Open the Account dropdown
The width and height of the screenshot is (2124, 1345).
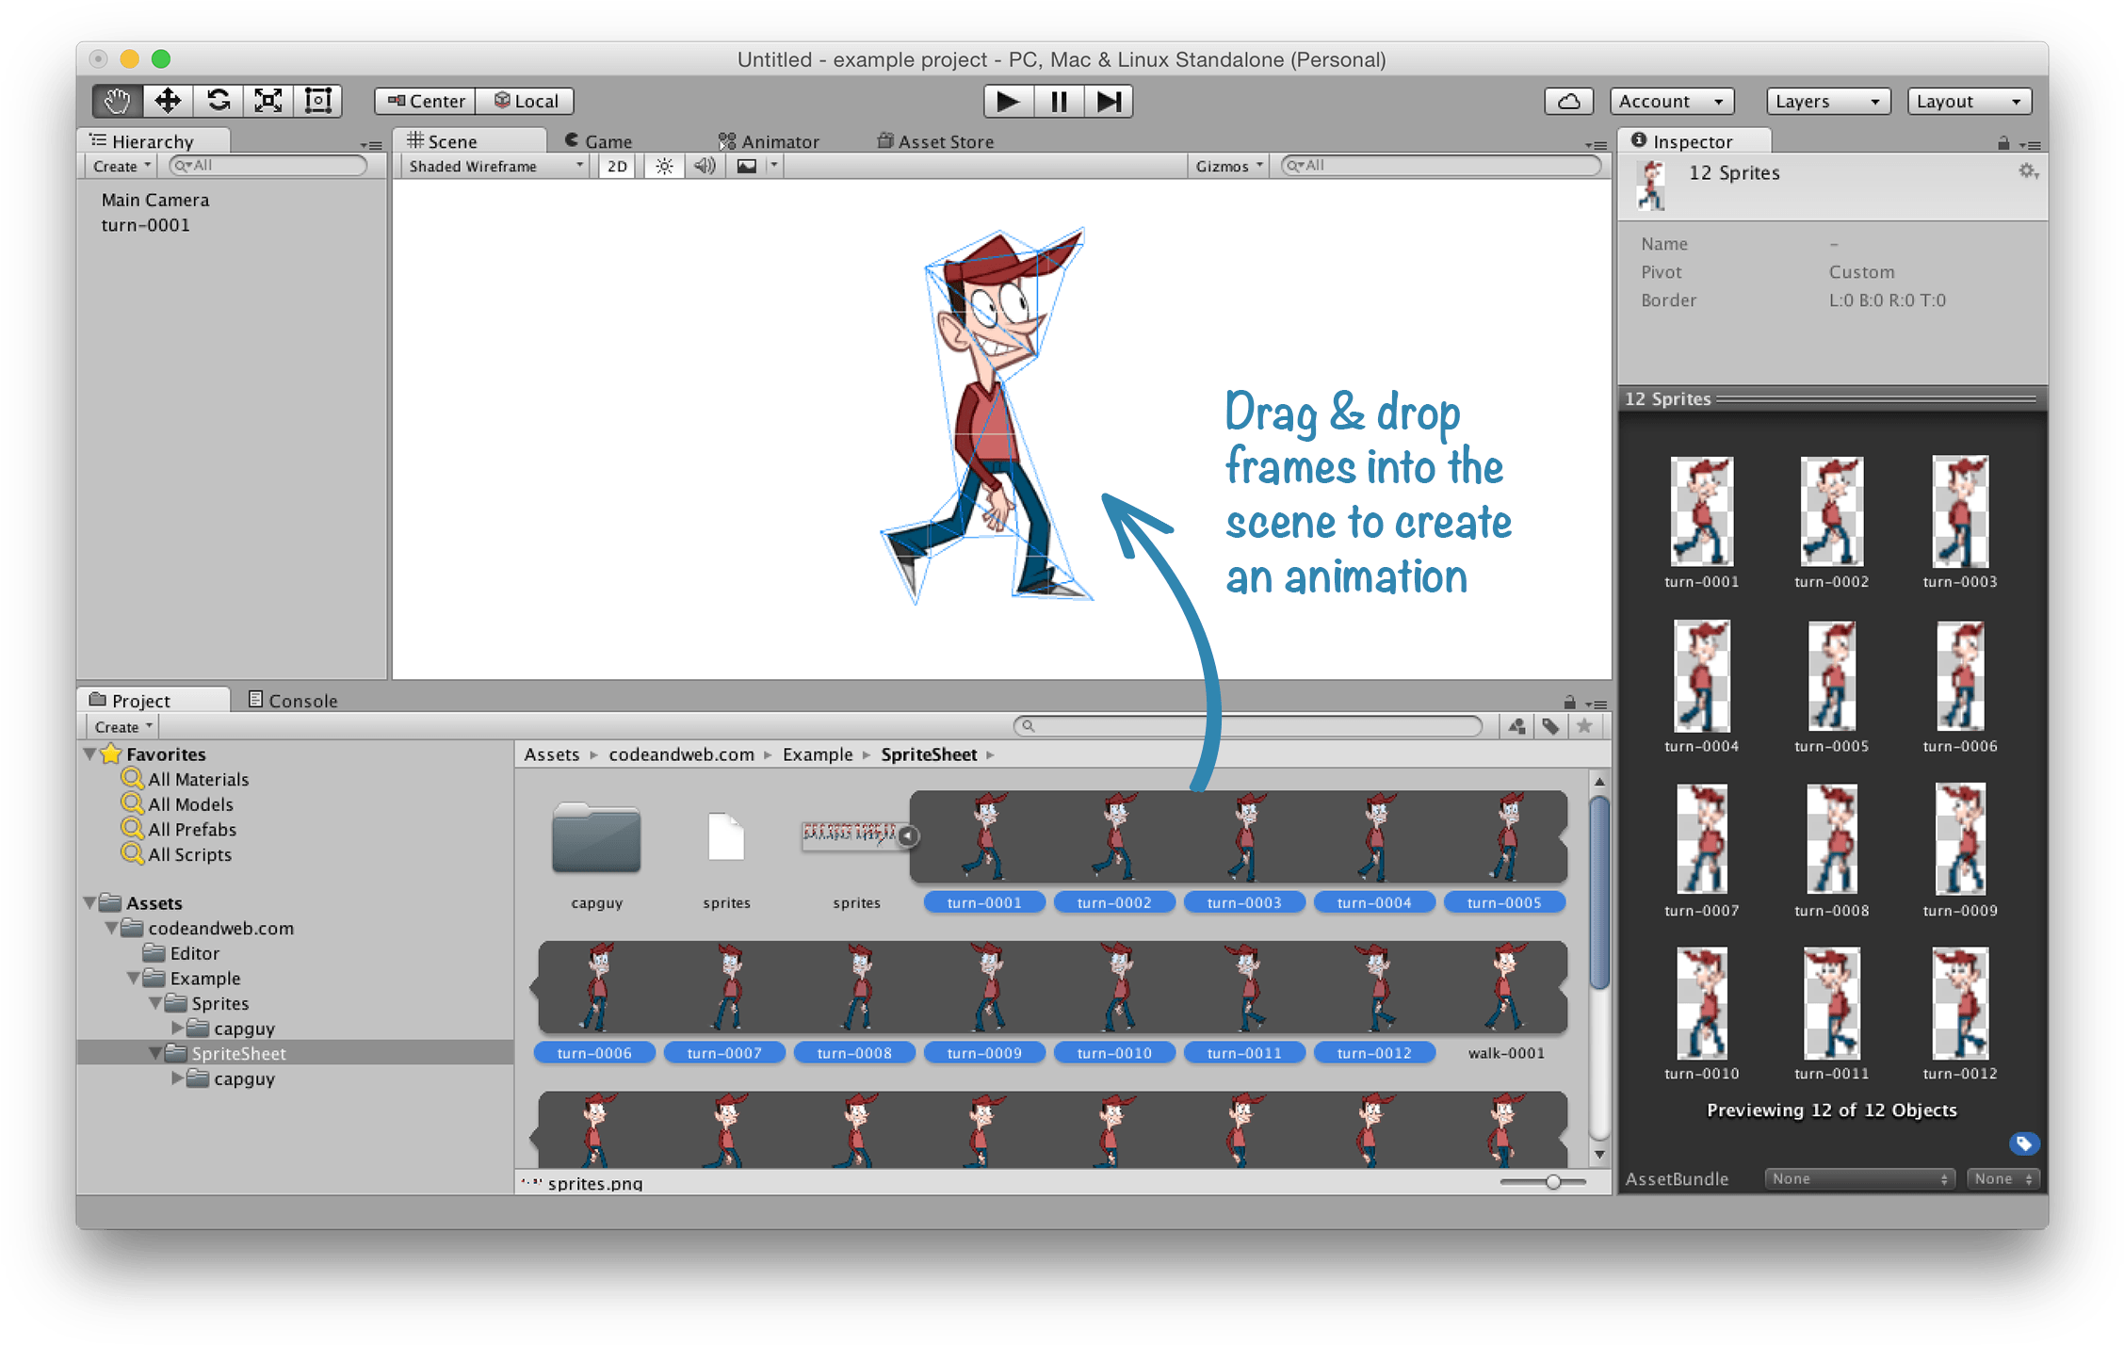1672,101
